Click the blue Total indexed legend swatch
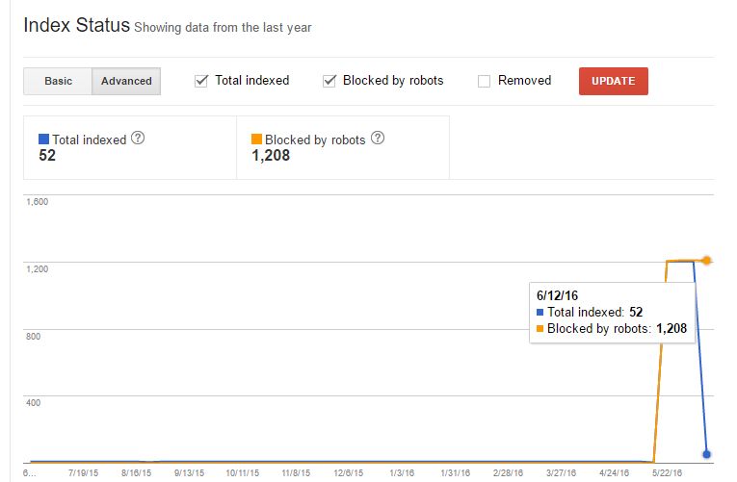 coord(43,139)
